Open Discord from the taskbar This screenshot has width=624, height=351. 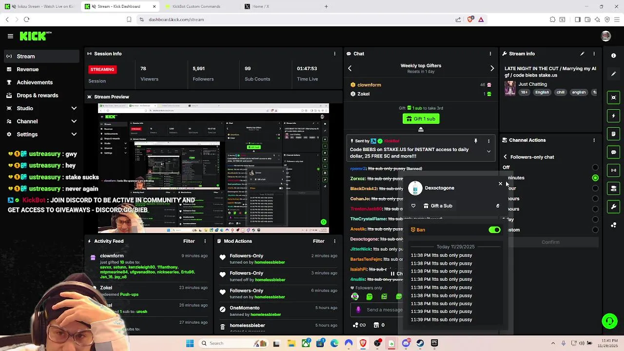coord(406,343)
